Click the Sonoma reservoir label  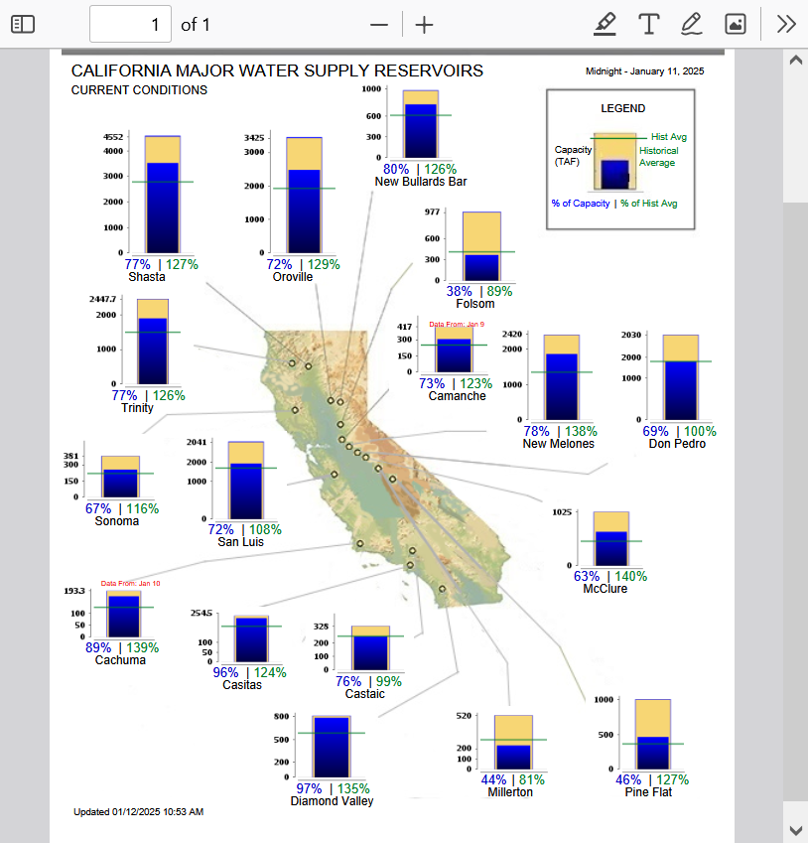click(117, 521)
